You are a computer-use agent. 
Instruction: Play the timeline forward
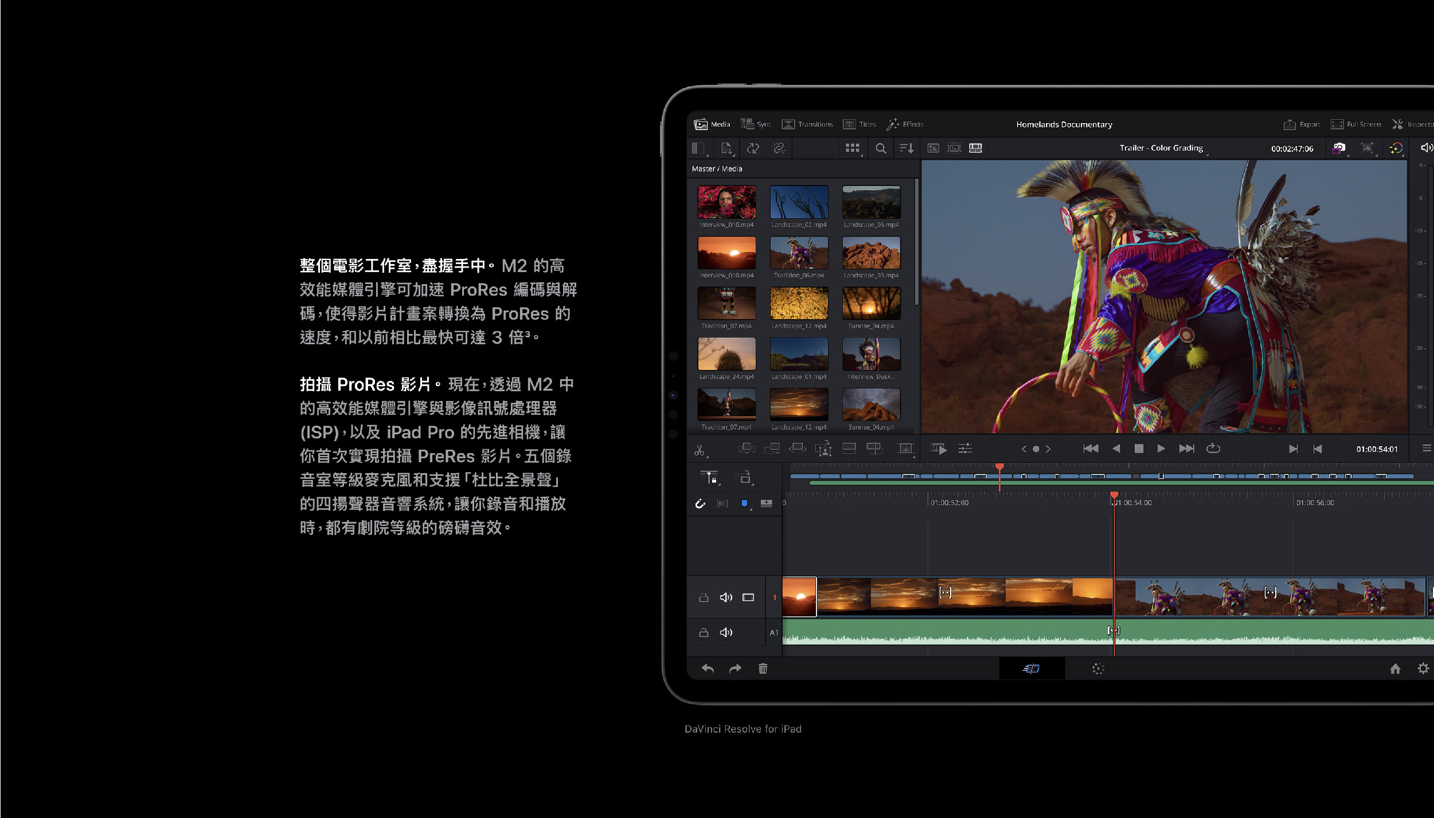coord(1161,449)
